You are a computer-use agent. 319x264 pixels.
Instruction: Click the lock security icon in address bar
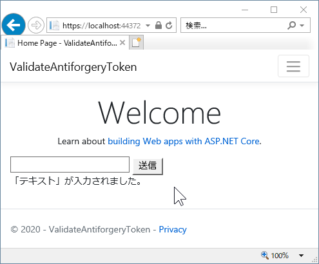(x=159, y=25)
